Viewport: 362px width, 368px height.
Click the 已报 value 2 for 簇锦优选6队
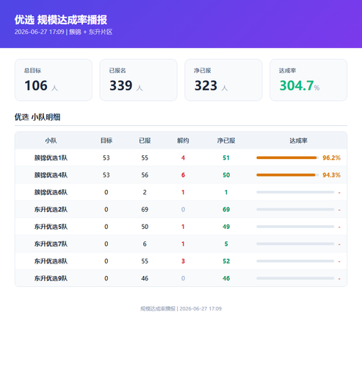[x=145, y=192]
